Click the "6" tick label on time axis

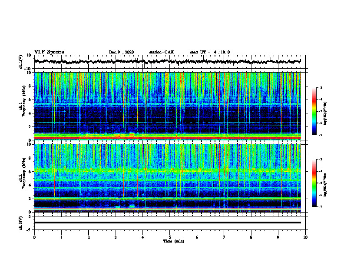[x=197, y=237]
